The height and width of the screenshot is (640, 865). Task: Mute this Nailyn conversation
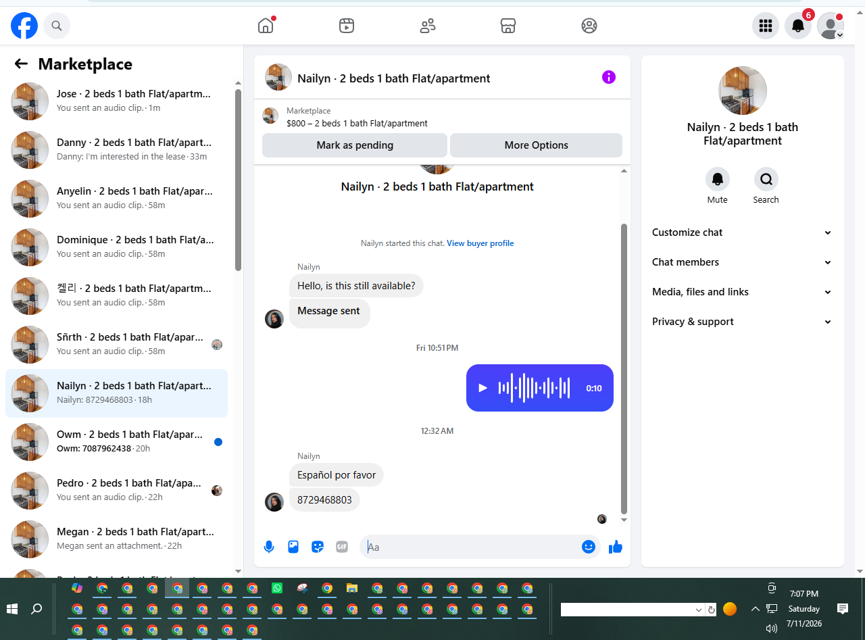coord(718,179)
